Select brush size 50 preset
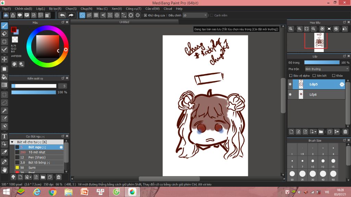 click(x=333, y=175)
